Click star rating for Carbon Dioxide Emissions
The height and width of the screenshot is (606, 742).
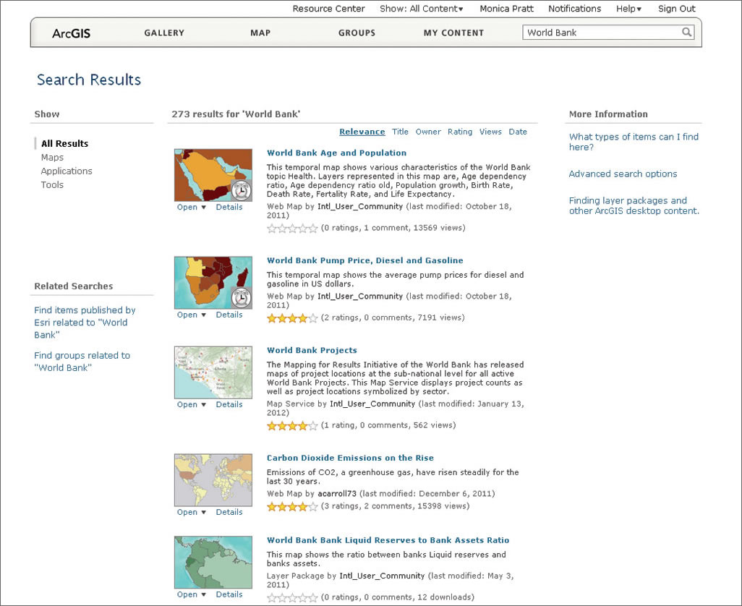tap(292, 507)
